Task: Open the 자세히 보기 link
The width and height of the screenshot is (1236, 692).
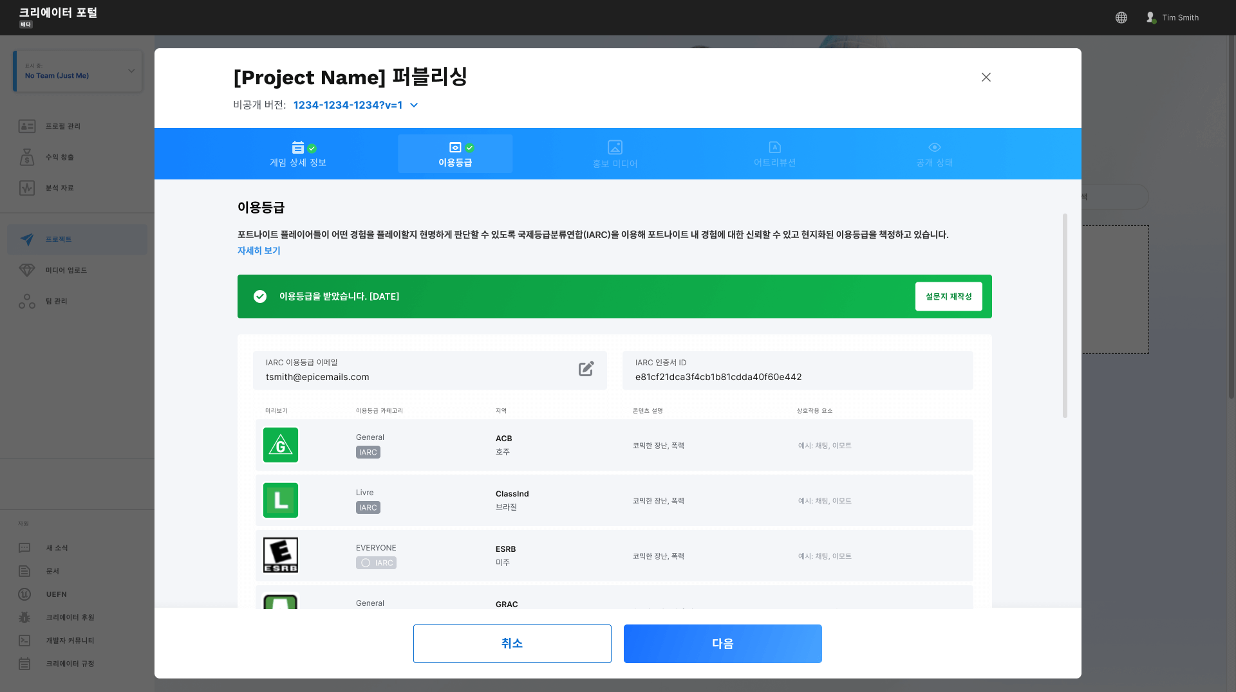Action: click(x=259, y=251)
